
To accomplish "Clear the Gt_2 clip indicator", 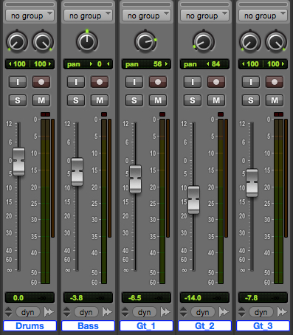I will click(221, 114).
